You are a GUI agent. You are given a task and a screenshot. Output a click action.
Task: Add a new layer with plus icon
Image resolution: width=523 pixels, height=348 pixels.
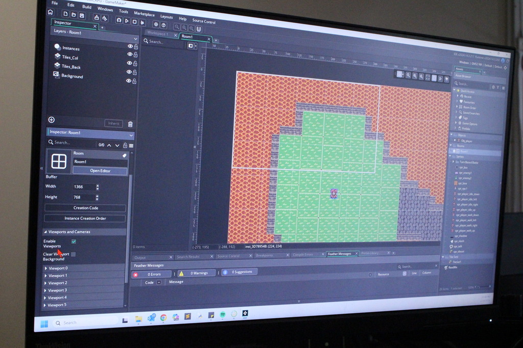51,120
